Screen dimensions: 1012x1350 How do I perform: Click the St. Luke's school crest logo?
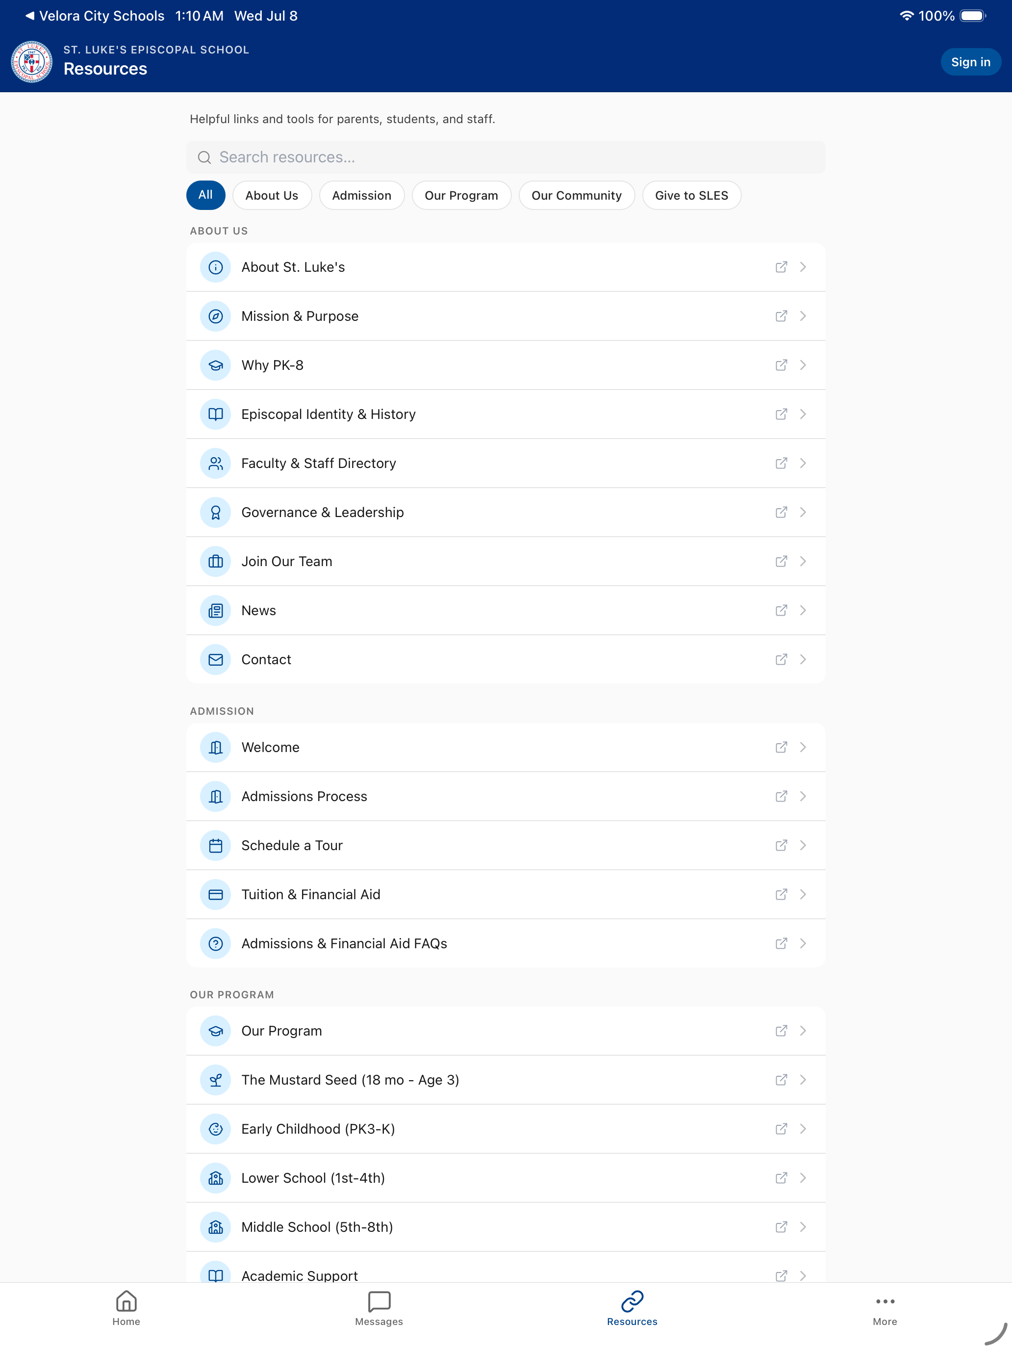pyautogui.click(x=32, y=62)
